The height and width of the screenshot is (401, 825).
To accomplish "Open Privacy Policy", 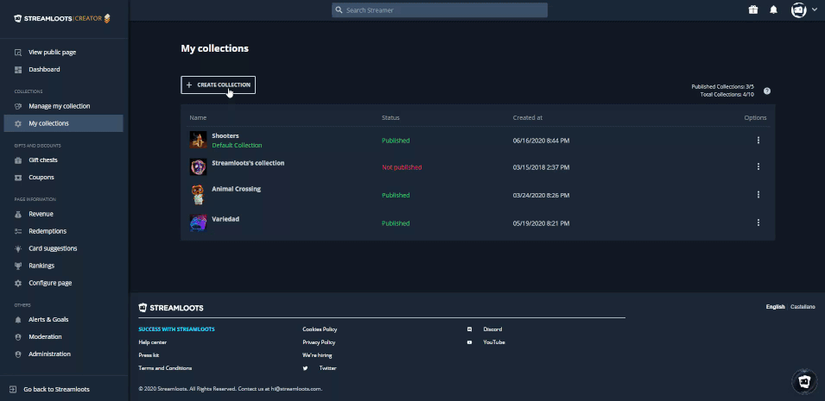I will click(x=319, y=342).
